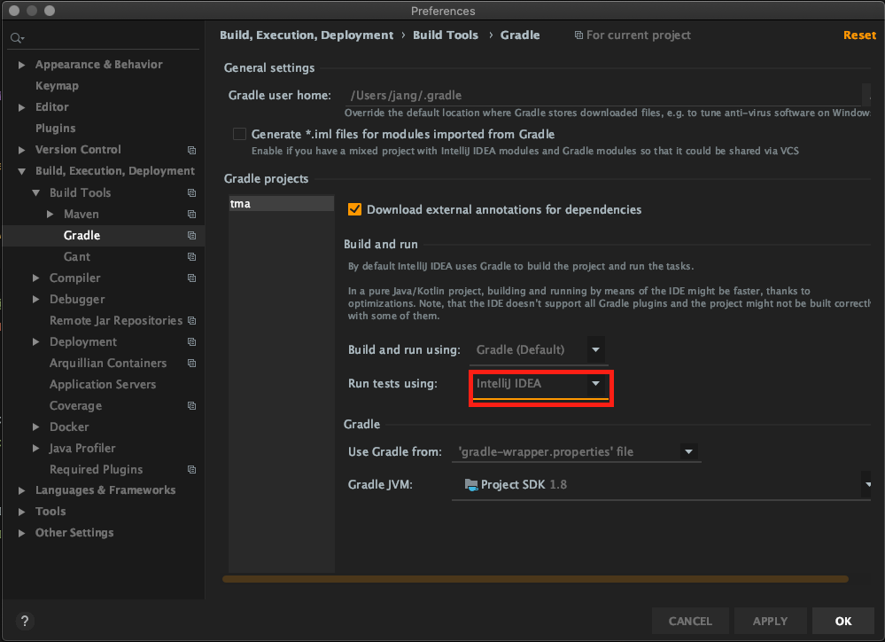Click the OK button

[843, 621]
